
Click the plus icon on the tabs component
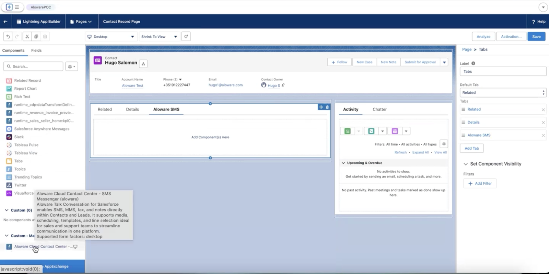pos(321,107)
